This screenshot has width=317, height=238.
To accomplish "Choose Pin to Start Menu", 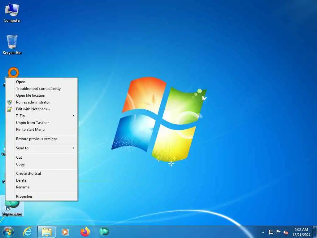I will pyautogui.click(x=42, y=130).
